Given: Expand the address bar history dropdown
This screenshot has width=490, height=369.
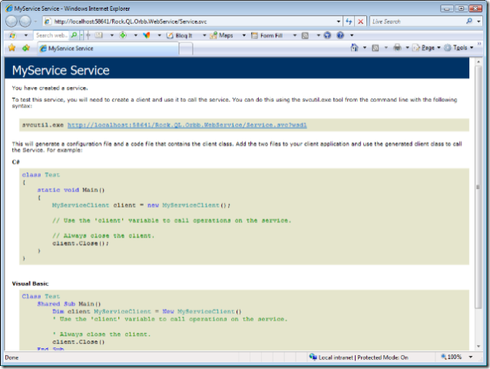Looking at the screenshot, I should click(339, 22).
